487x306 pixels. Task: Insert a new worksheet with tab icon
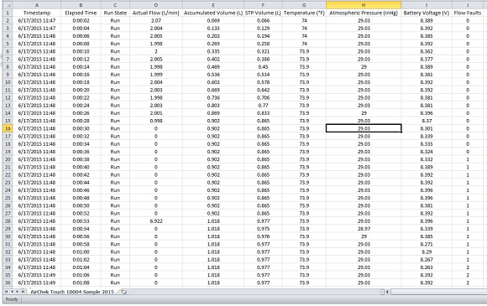click(x=124, y=292)
